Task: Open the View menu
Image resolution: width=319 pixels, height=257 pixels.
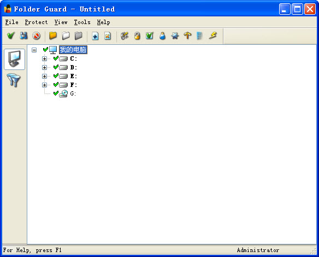Action: pos(61,22)
